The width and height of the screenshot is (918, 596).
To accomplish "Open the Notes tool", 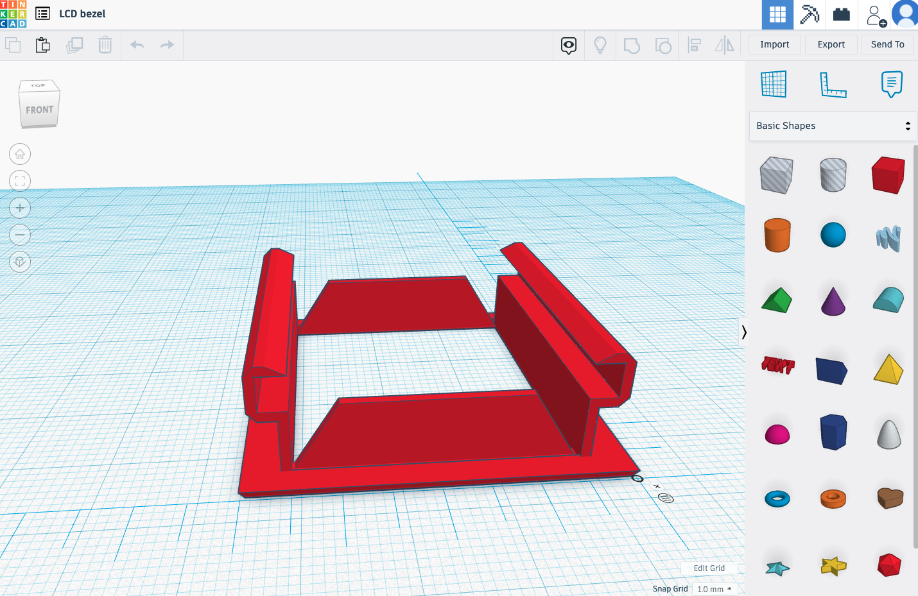I will point(892,84).
